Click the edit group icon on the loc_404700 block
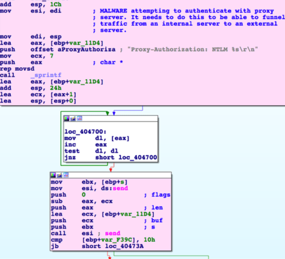 [73, 118]
